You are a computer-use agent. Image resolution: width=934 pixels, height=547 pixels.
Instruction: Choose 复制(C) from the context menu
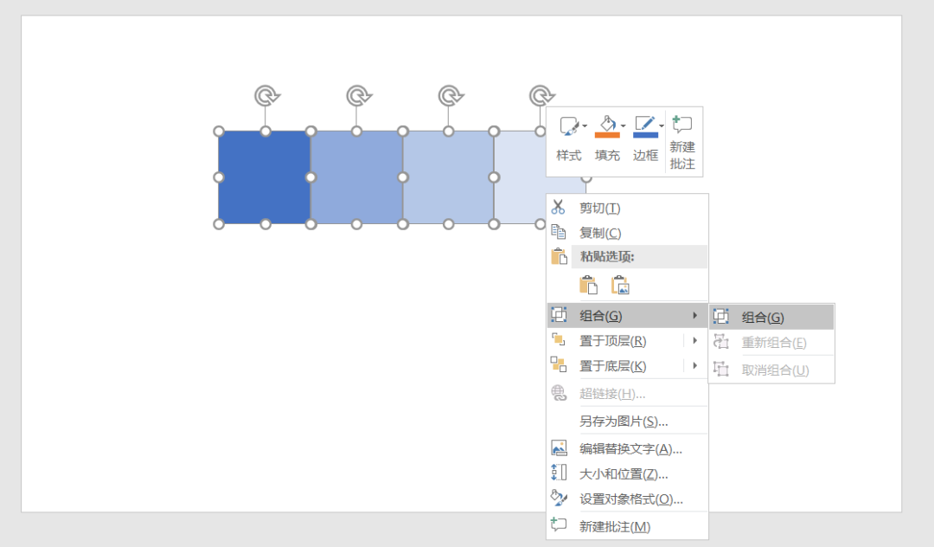point(627,232)
